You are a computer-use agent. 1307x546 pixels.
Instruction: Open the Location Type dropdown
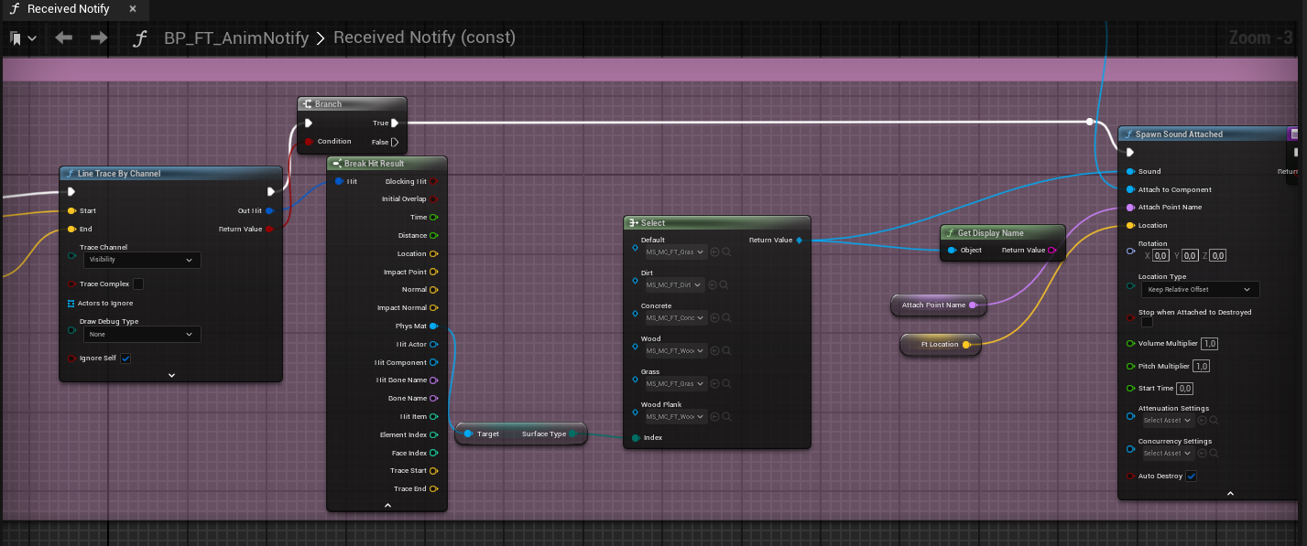pyautogui.click(x=1199, y=289)
